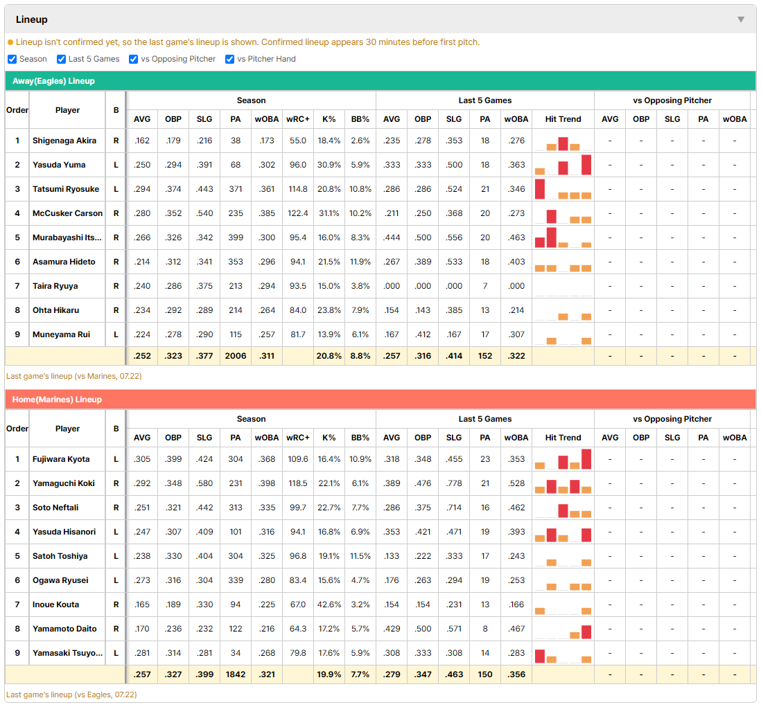
Task: View Yamaguchi Koki hit trend bars
Action: (x=563, y=483)
